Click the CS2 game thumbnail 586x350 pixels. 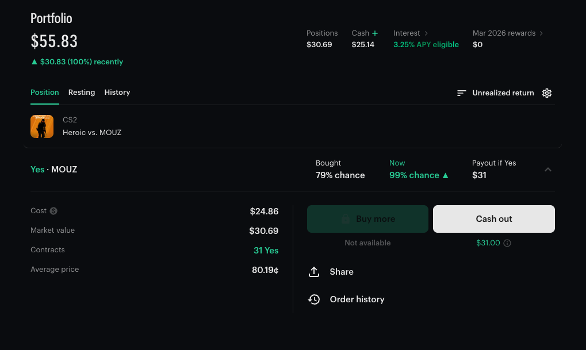tap(42, 126)
